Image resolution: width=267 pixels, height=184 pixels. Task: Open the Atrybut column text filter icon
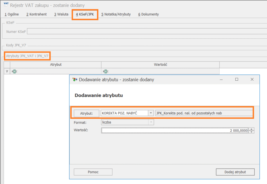(14, 71)
